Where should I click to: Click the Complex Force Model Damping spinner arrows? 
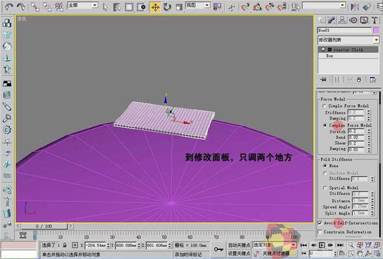(369, 149)
